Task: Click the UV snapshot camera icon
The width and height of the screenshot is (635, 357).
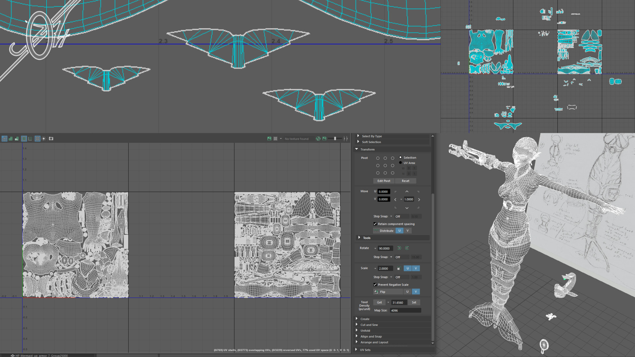Action: 51,139
